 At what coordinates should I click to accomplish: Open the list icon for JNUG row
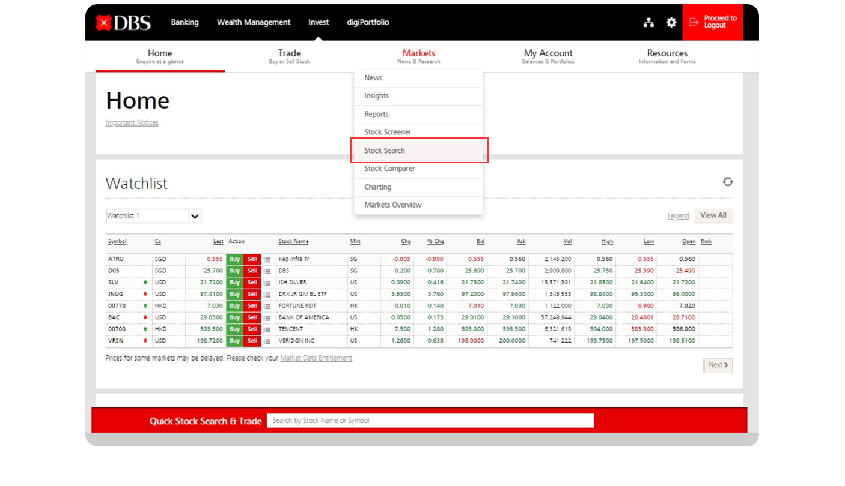point(267,295)
